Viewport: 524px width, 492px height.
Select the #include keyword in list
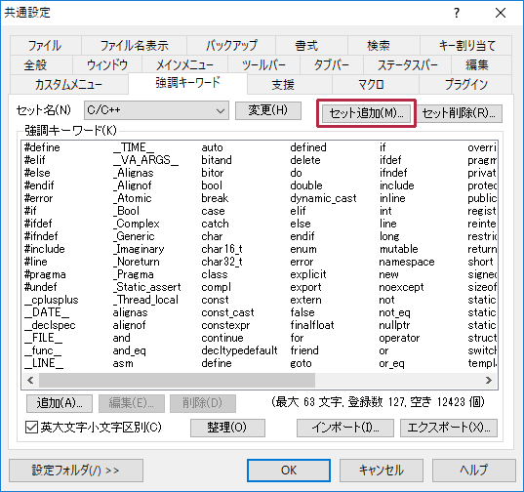click(x=45, y=249)
